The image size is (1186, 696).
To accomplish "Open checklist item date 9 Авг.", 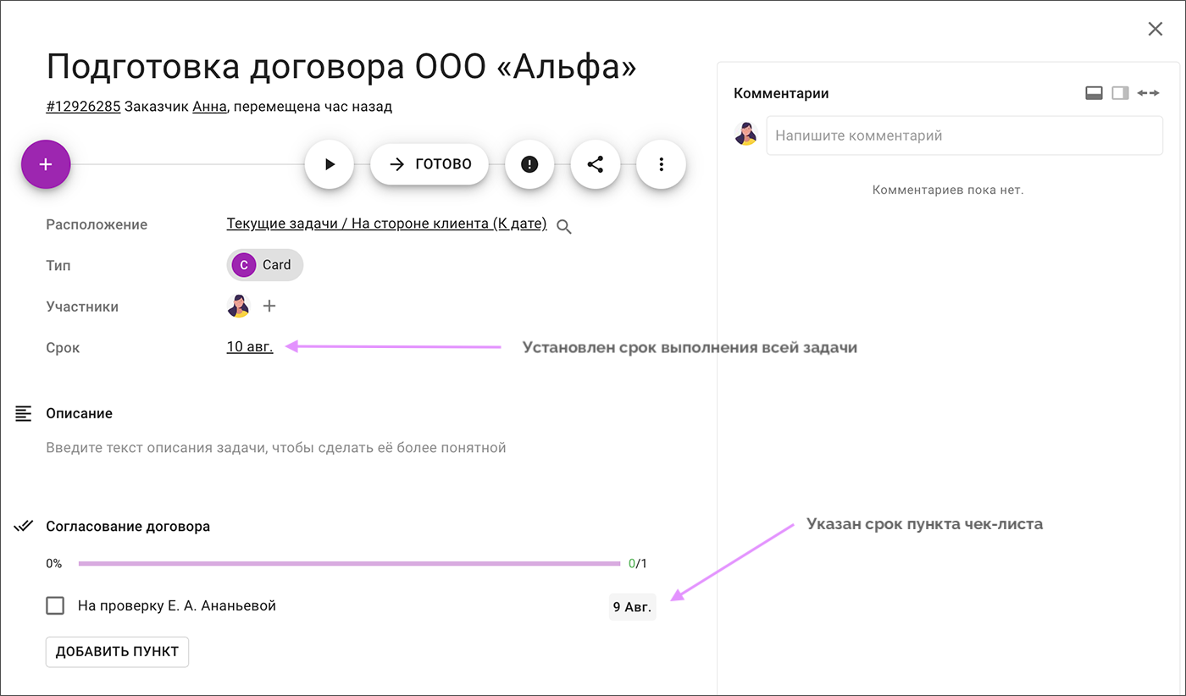I will [632, 606].
